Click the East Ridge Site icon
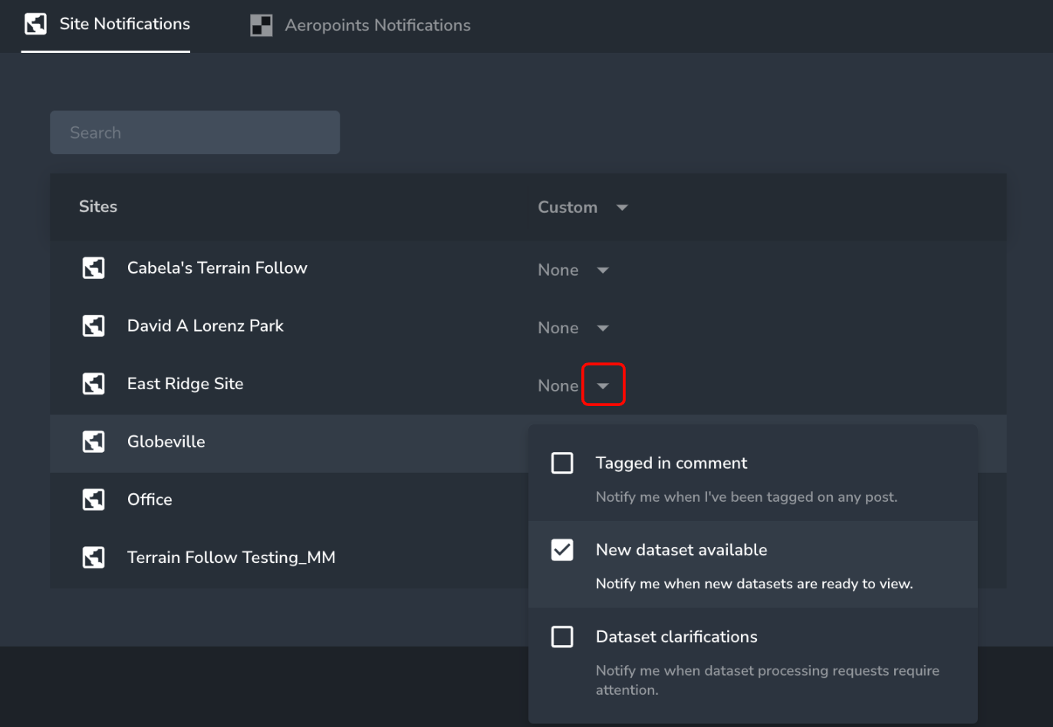 coord(94,384)
